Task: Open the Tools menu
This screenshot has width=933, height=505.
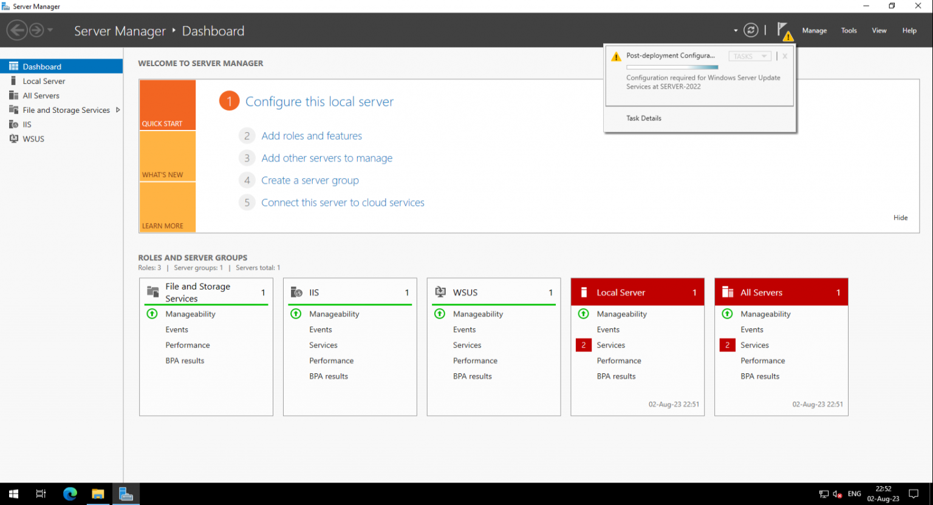Action: pos(849,30)
